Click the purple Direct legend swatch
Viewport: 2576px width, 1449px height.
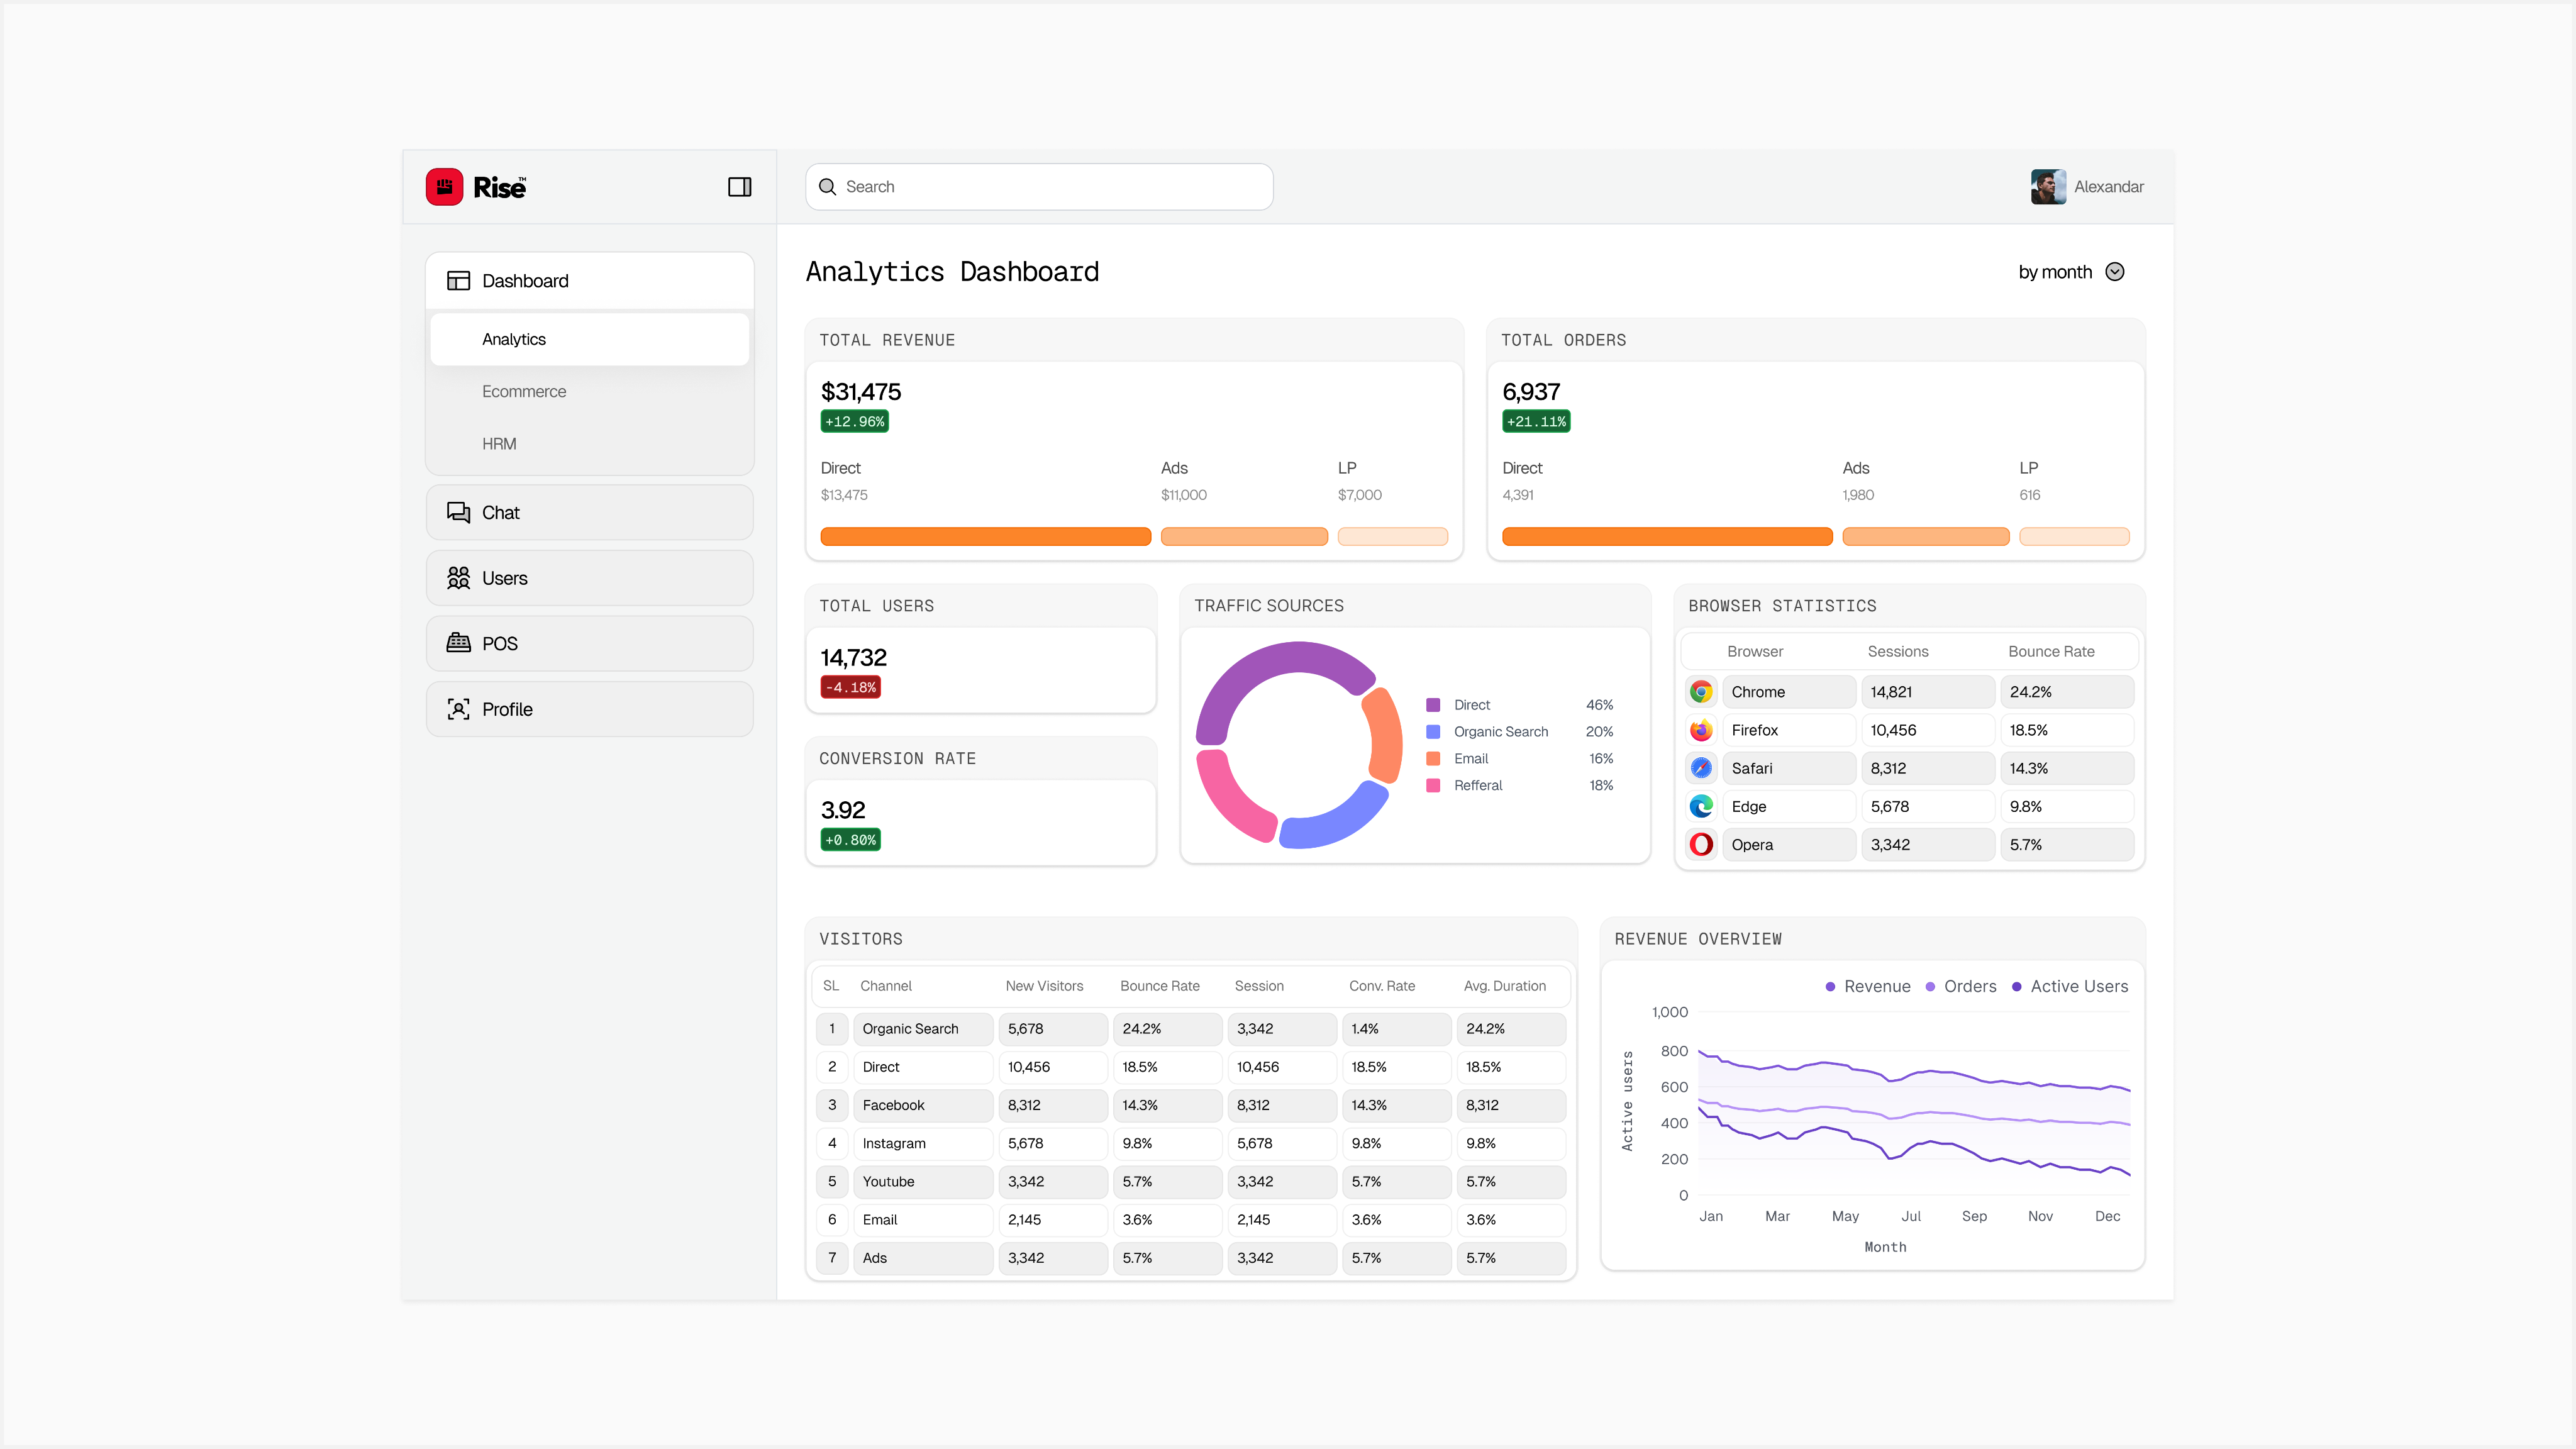tap(1433, 705)
